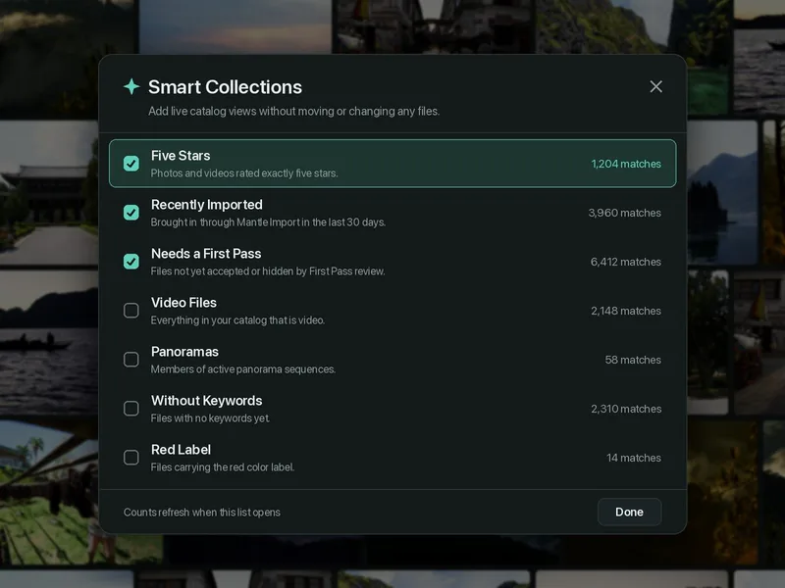Screen dimensions: 785x588
Task: Enable the Video Files checkbox
Action: coord(131,311)
